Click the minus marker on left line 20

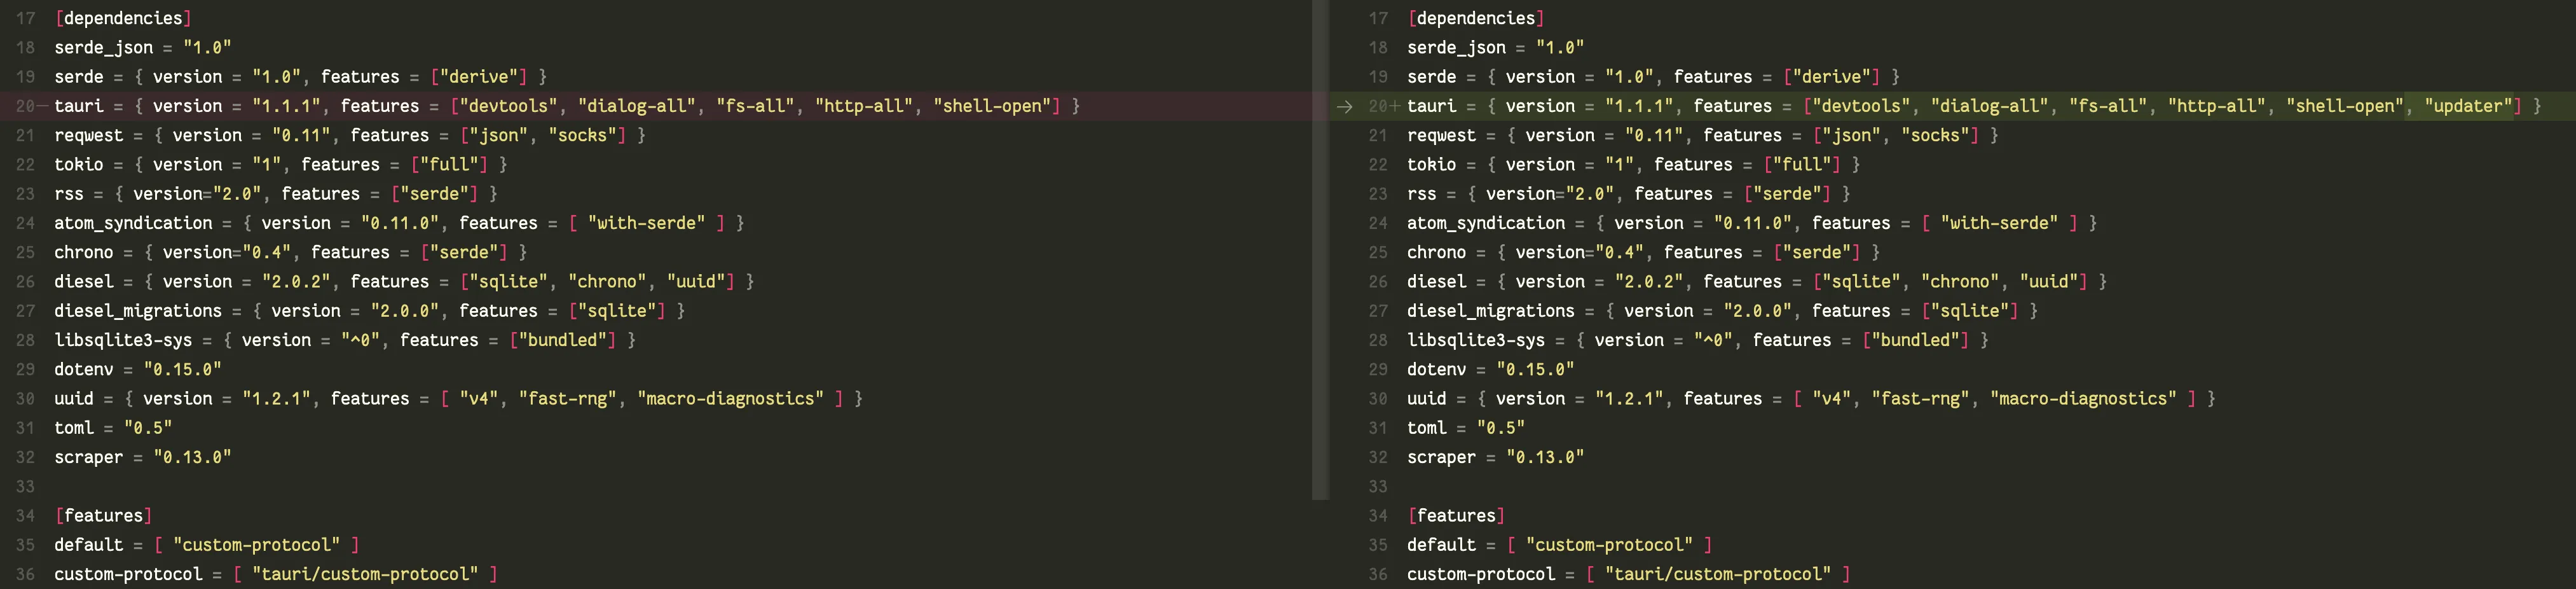42,106
